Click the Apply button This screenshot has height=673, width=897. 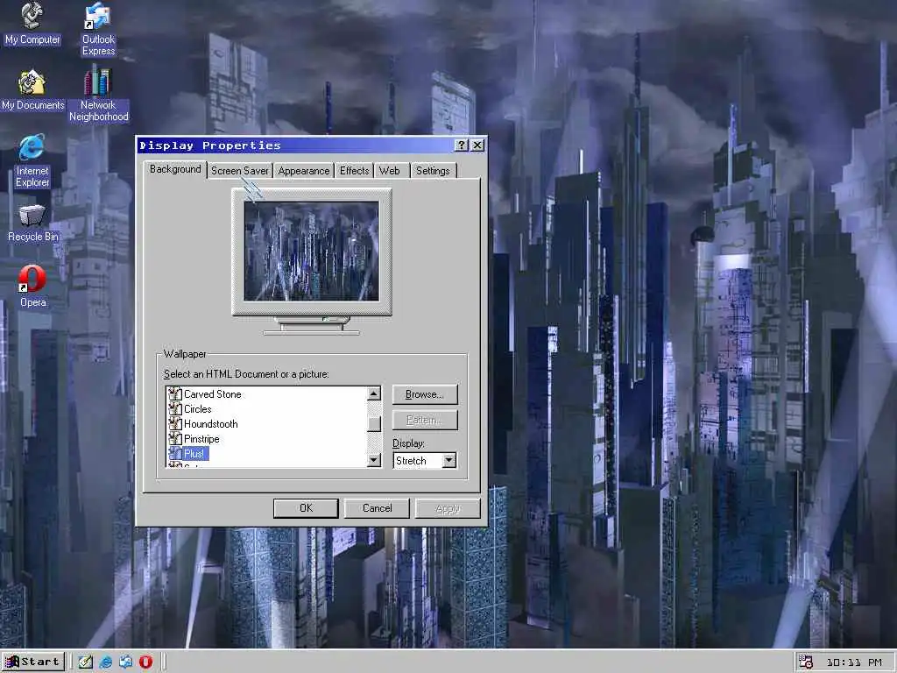click(448, 508)
